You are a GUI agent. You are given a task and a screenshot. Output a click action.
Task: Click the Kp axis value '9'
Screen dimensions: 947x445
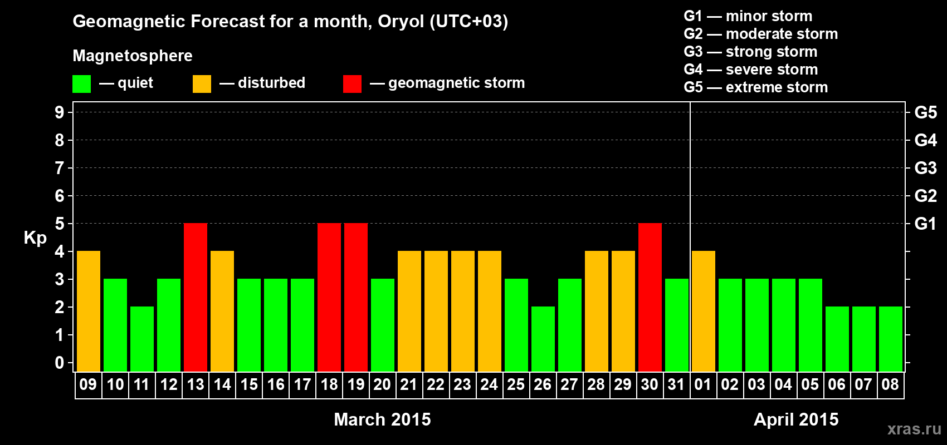click(x=60, y=112)
